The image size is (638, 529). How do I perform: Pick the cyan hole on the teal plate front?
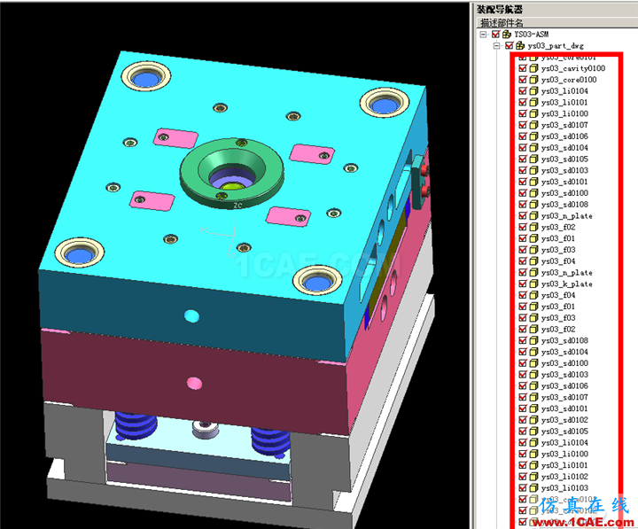[191, 315]
